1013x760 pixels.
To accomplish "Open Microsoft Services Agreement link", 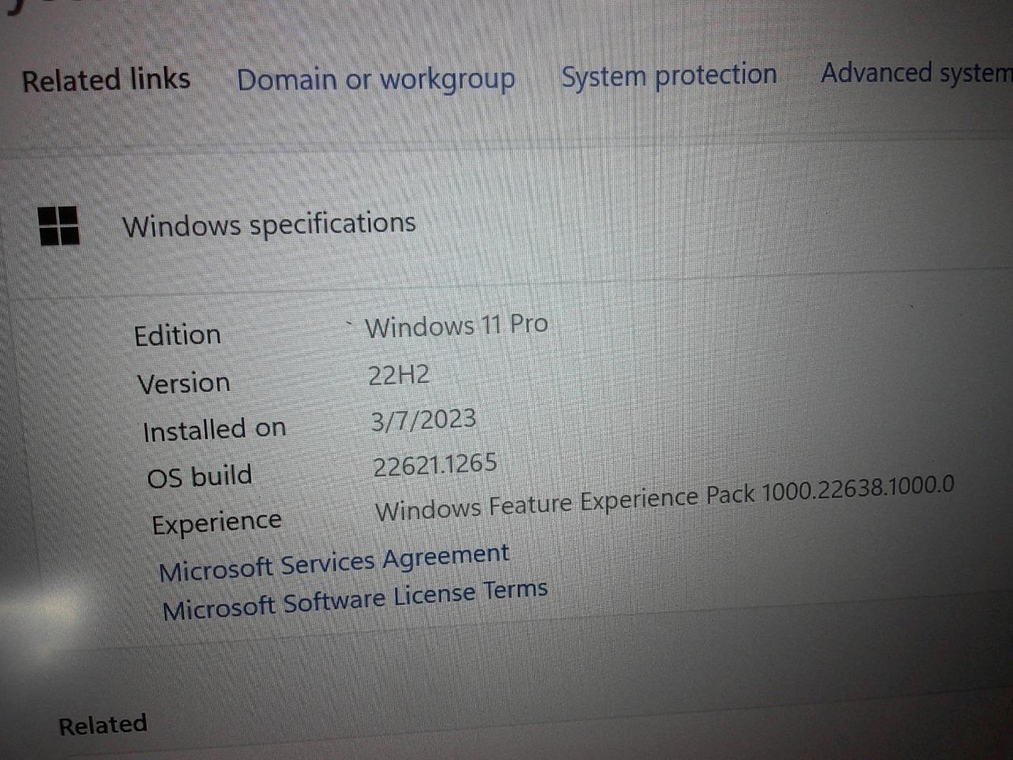I will pos(334,562).
